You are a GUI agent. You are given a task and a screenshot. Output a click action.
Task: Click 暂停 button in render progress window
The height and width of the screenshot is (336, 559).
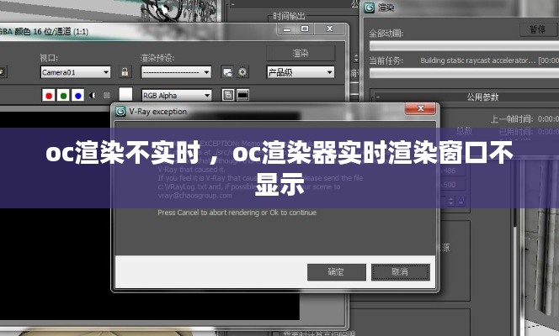538,29
